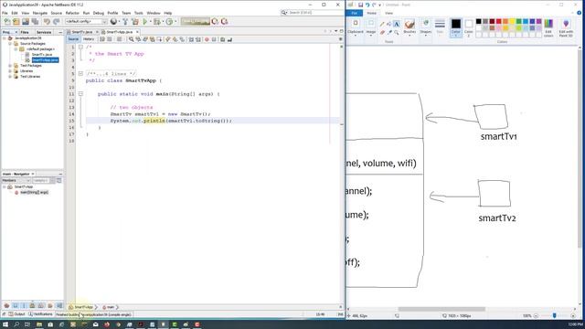Screen dimensions: 585x329
Task: Click the editor Find Selection magnifier icon
Action: pyautogui.click(x=131, y=39)
